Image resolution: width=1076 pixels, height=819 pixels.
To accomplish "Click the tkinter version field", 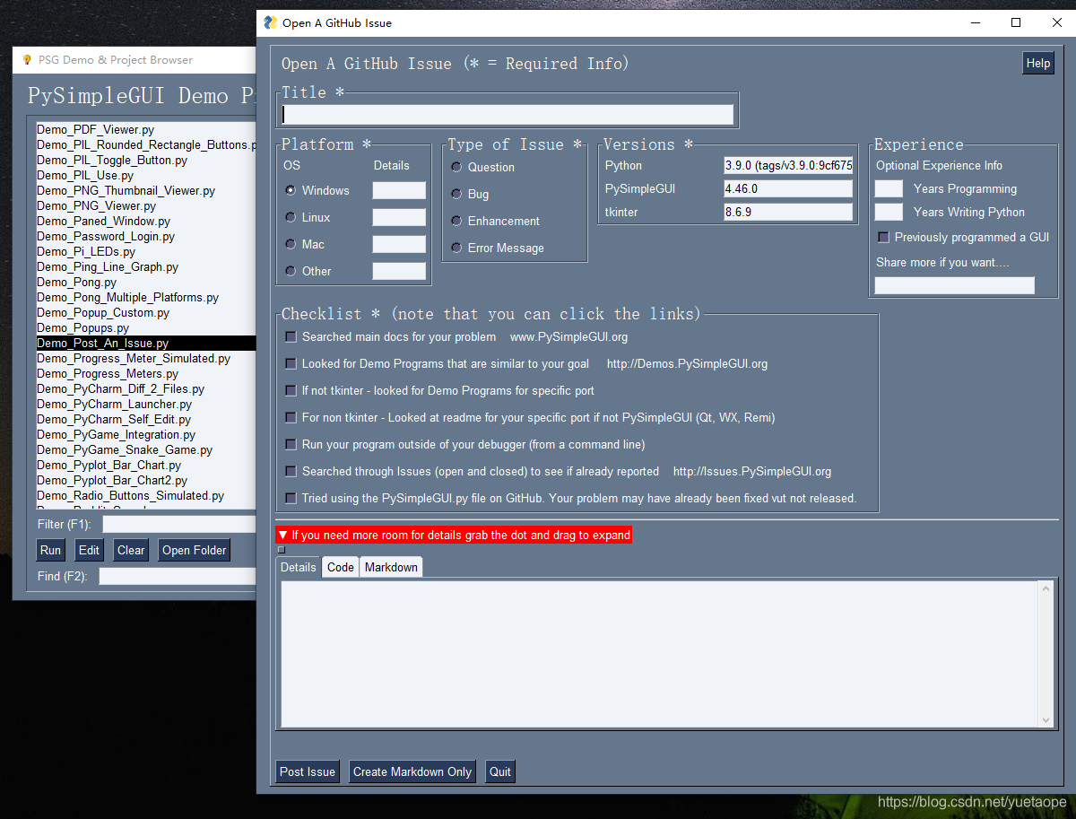I will [x=788, y=212].
